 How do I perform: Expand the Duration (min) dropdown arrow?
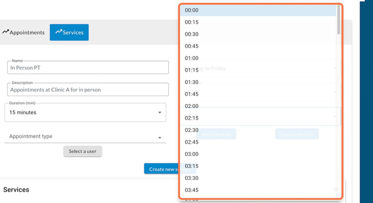[160, 113]
